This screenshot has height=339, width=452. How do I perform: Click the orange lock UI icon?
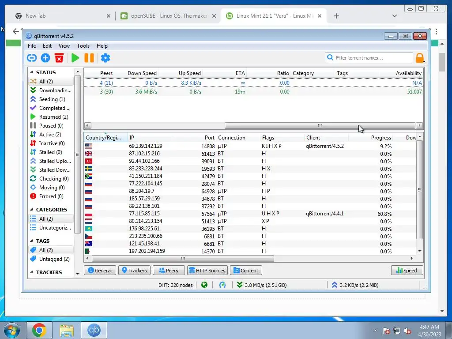(x=420, y=58)
